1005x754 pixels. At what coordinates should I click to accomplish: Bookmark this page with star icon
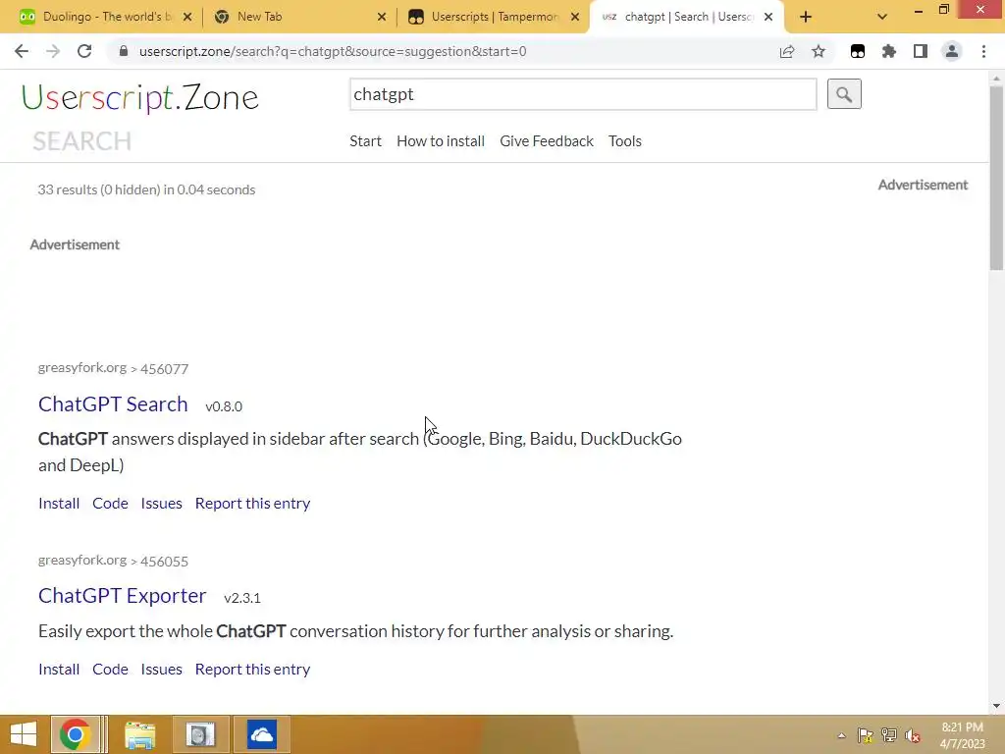click(x=818, y=51)
